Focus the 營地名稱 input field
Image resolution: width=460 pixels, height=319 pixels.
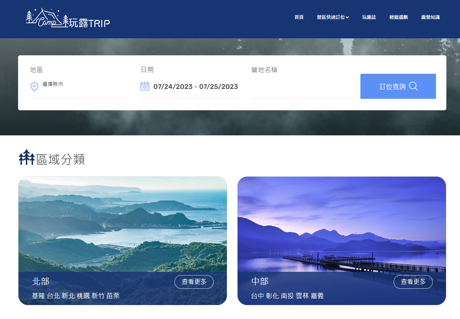coord(301,87)
